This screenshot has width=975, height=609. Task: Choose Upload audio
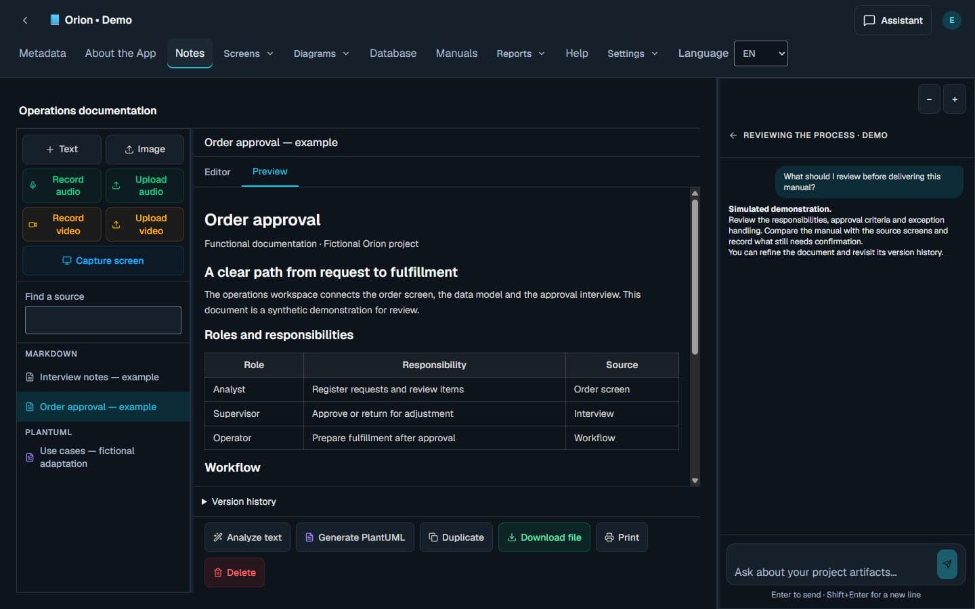coord(145,185)
